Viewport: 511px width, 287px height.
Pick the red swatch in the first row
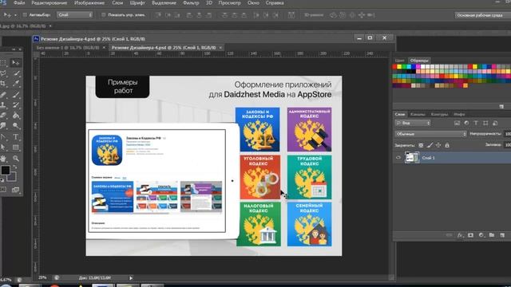tap(394, 67)
